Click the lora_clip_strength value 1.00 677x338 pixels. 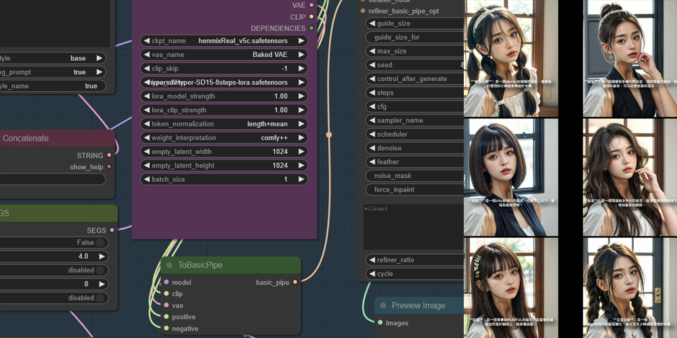pyautogui.click(x=281, y=110)
